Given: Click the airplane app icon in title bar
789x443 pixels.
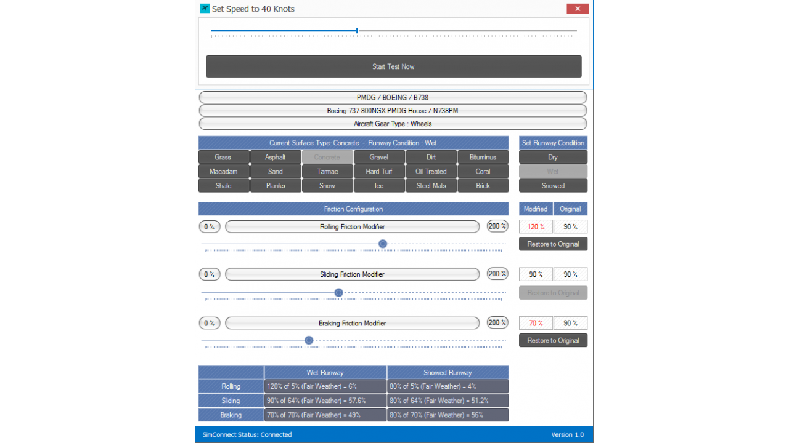Looking at the screenshot, I should pos(205,9).
